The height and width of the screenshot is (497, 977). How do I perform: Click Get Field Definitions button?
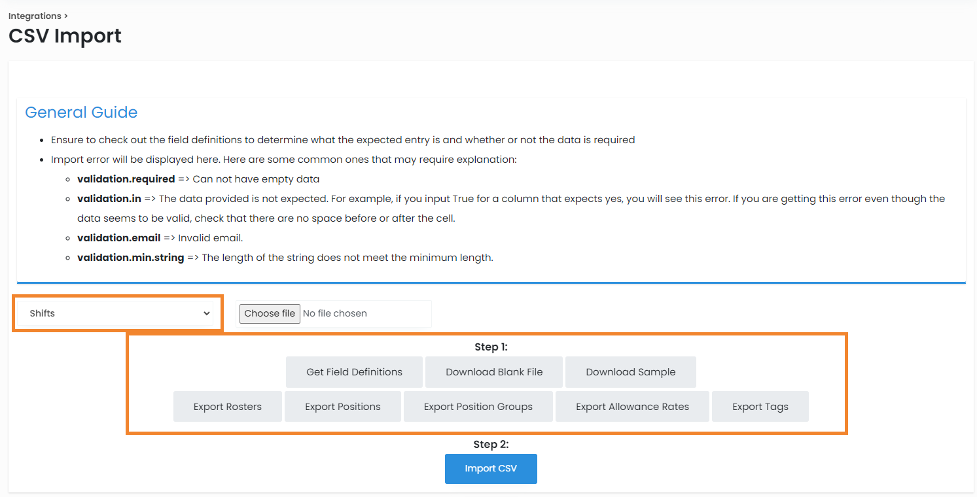click(354, 372)
